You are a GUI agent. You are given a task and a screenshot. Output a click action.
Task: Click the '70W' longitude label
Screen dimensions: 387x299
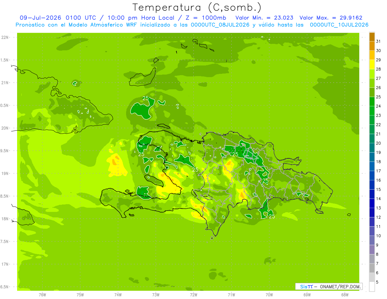click(x=269, y=295)
